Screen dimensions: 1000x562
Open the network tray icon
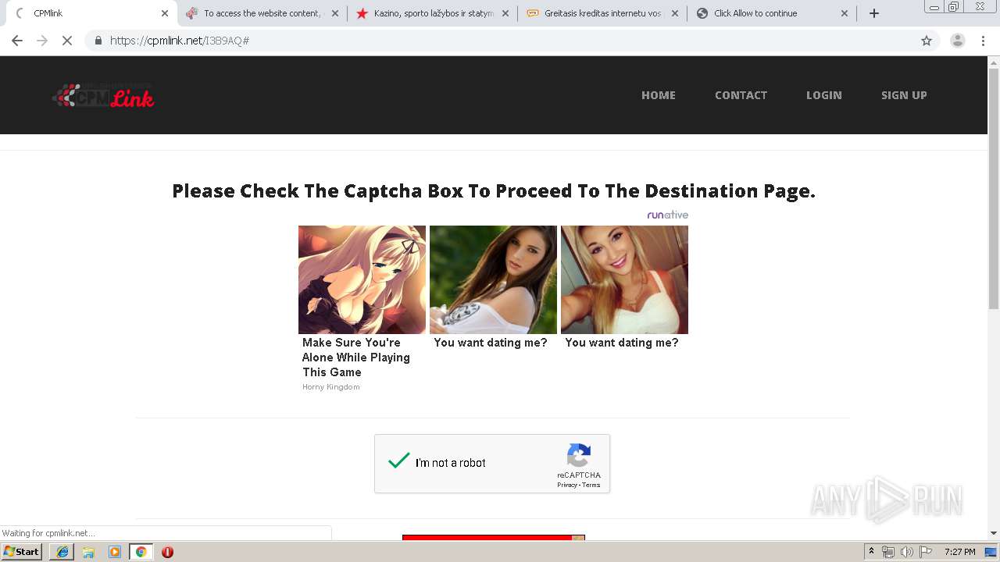click(x=888, y=552)
